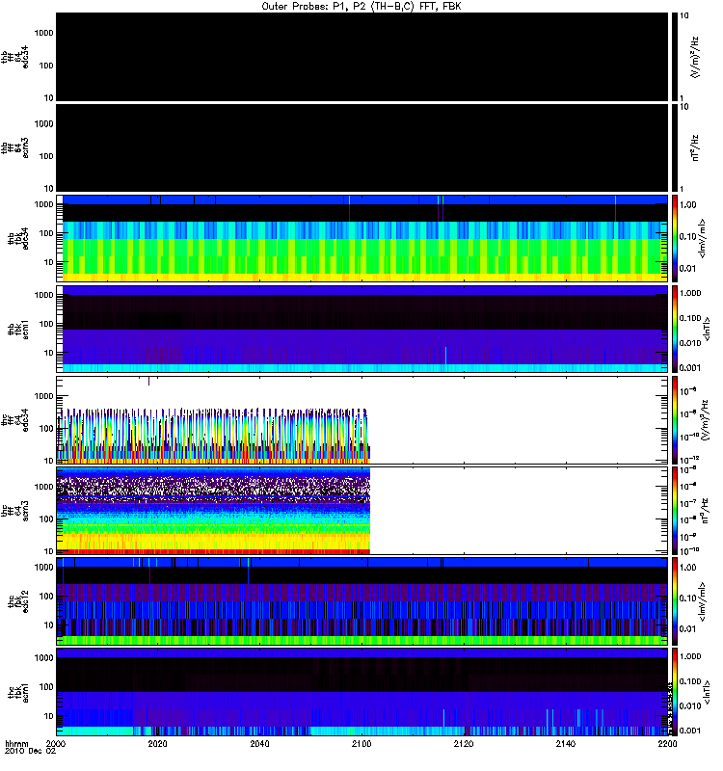723x771 pixels.
Task: Select the thb fff 64 edc34 black spectrogram panel
Action: [362, 57]
